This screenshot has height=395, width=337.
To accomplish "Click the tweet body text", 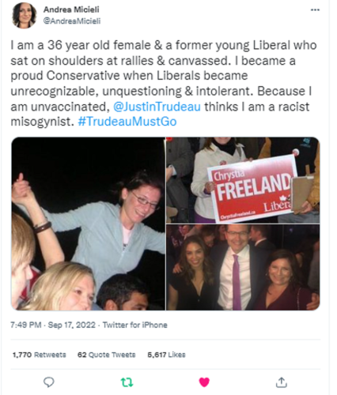I will point(164,84).
